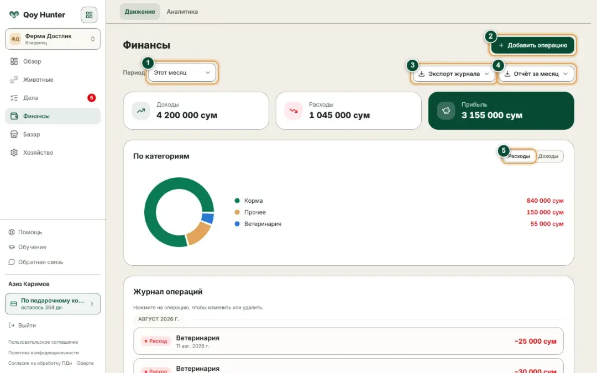This screenshot has width=597, height=373.
Task: Click the Доходы upward trend icon
Action: tap(141, 111)
